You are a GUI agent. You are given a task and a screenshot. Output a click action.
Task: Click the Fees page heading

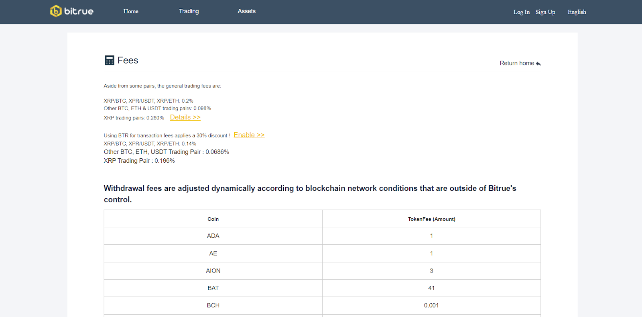click(x=128, y=61)
